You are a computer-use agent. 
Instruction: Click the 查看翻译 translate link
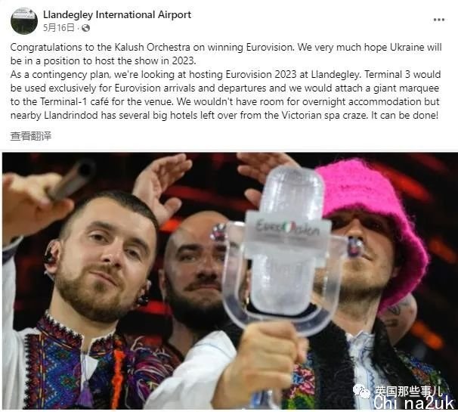tap(31, 136)
